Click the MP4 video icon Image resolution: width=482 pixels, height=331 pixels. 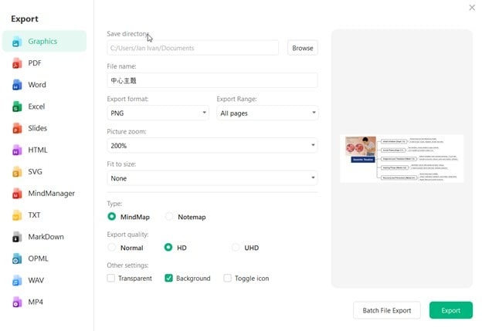point(17,302)
